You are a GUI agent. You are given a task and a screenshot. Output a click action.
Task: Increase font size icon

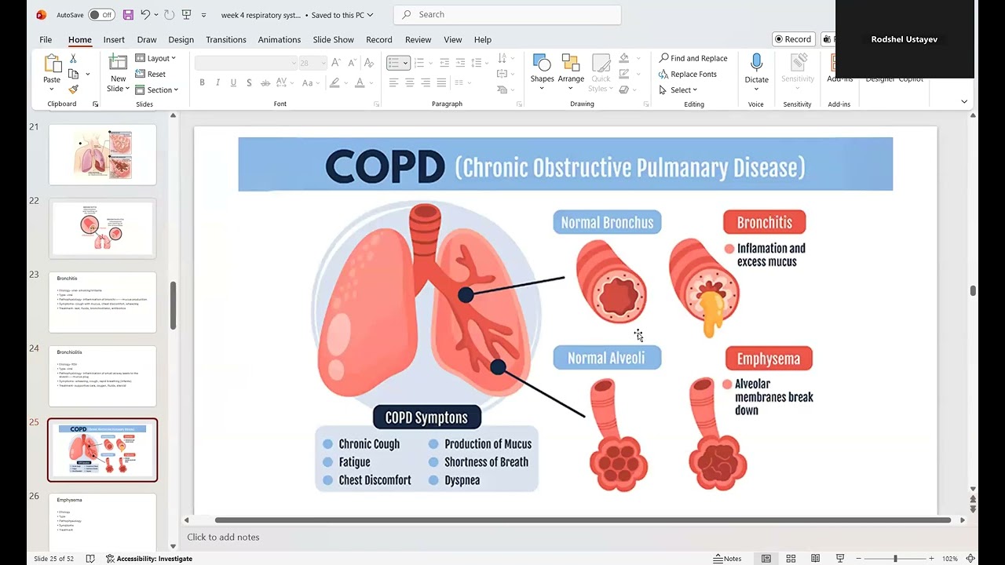pos(336,63)
